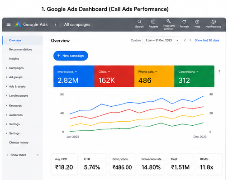Click the Custom date label
The width and height of the screenshot is (228, 180).
136,40
